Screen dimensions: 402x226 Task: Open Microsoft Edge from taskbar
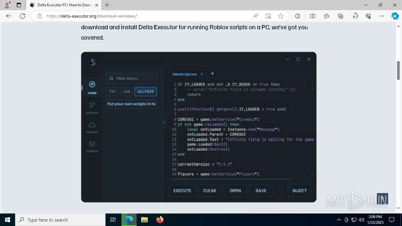[129, 220]
